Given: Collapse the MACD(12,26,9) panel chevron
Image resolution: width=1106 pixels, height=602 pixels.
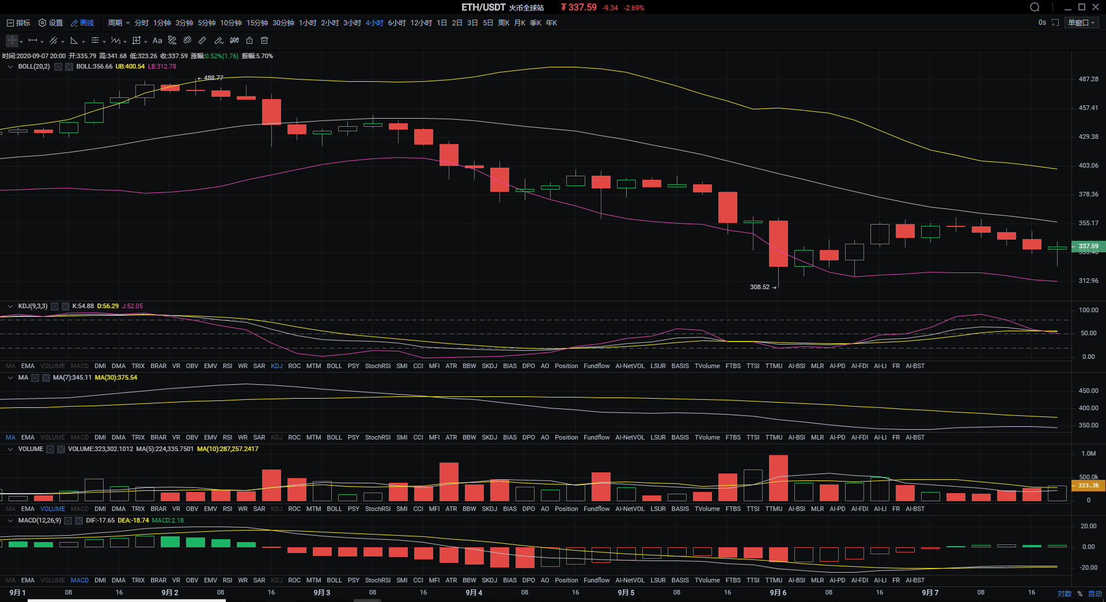Looking at the screenshot, I should tap(10, 521).
